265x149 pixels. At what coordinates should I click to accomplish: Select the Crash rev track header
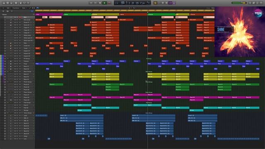17,46
